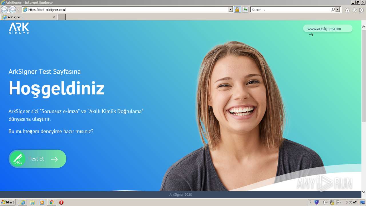This screenshot has width=366, height=206.
Task: Click 'ArkSigner Test Sayfasına' text
Action: pyautogui.click(x=45, y=72)
